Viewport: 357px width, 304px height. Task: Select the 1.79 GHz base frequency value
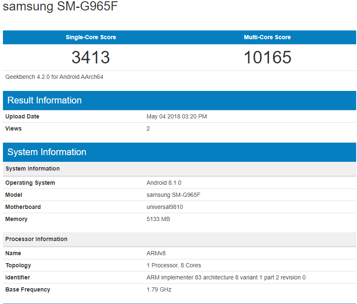[159, 290]
